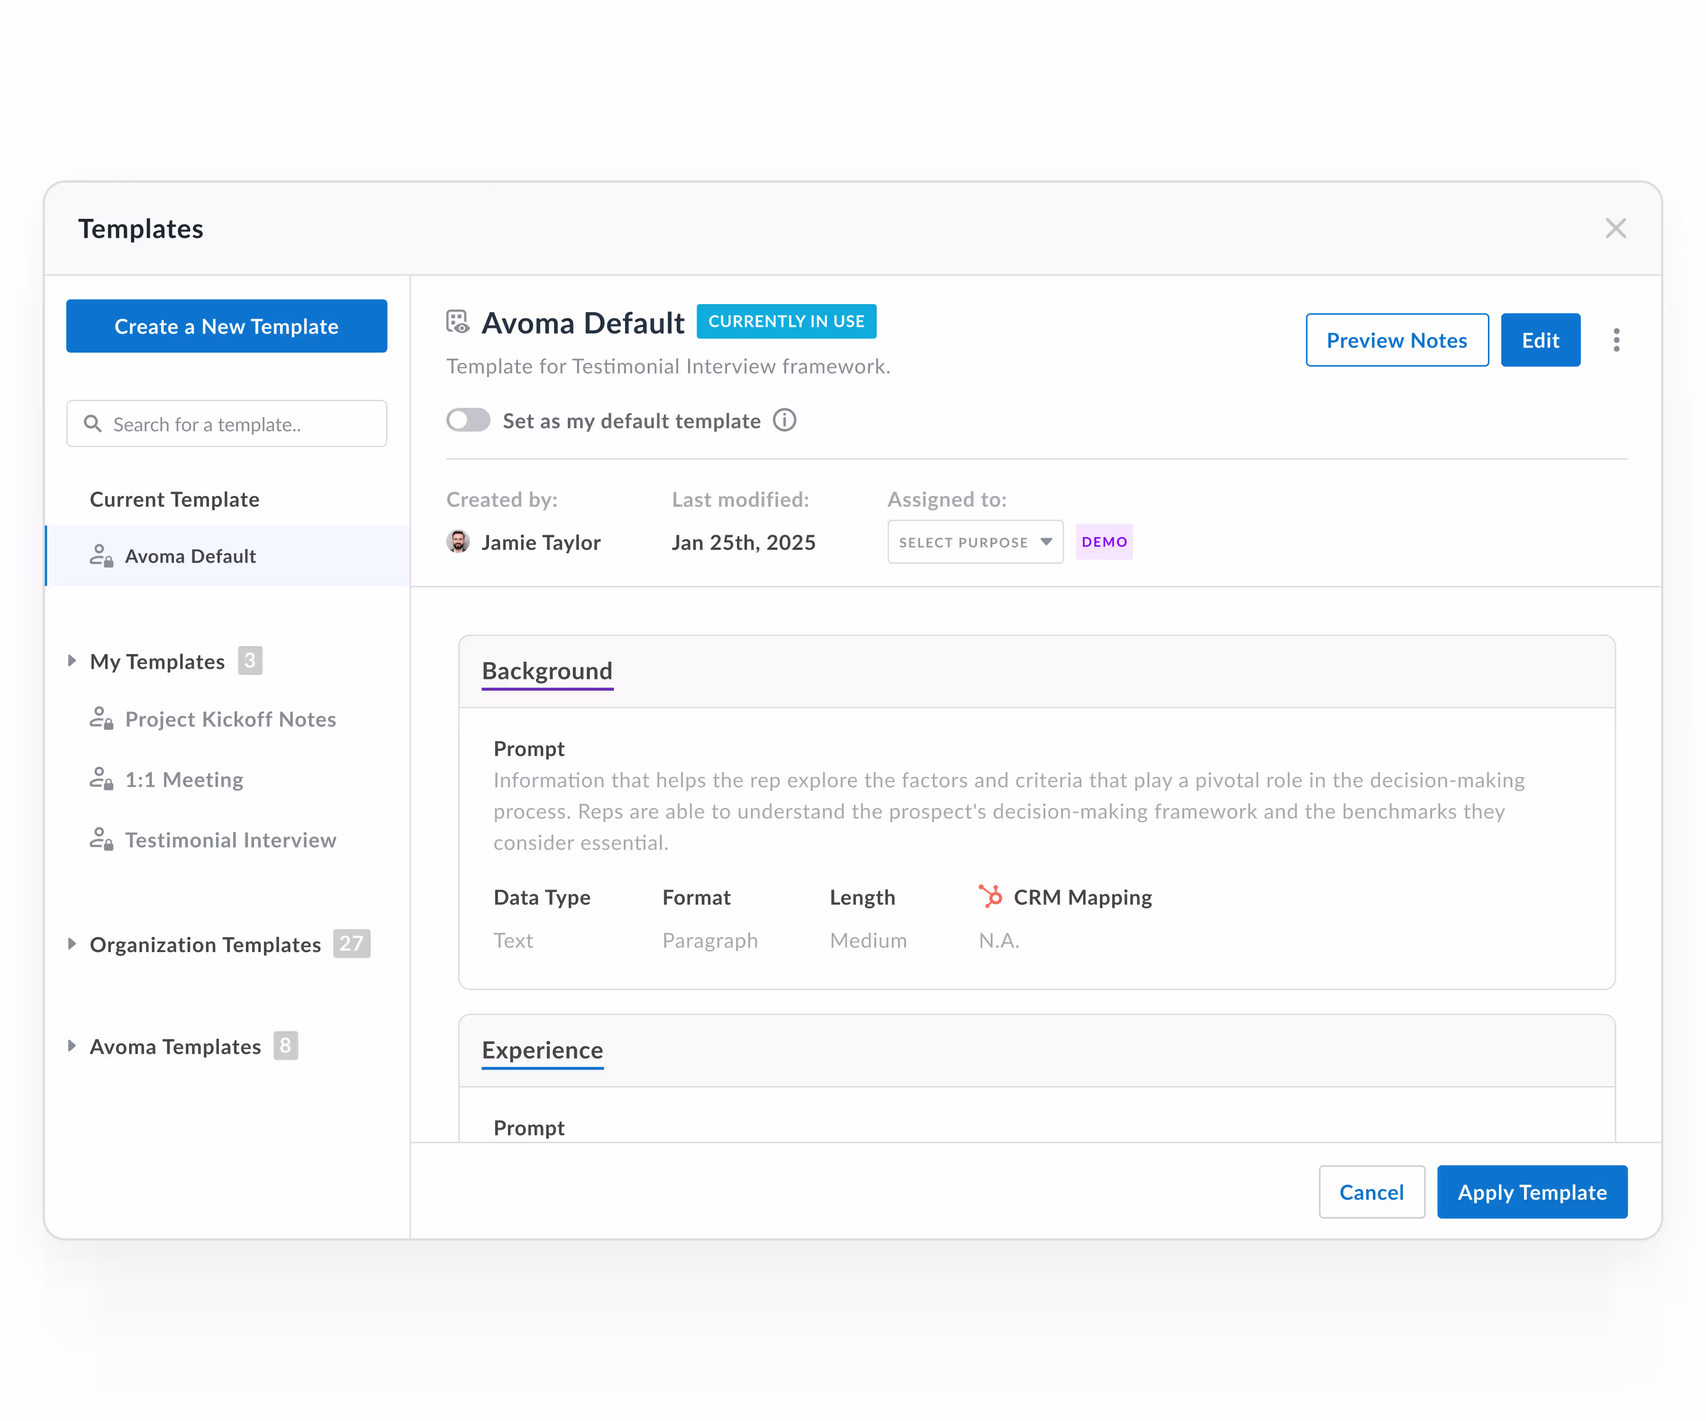Viewport: 1706px width, 1421px height.
Task: Select Avoma Default in Current Template
Action: point(227,556)
